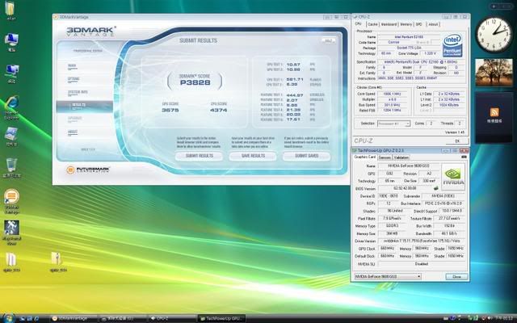
Task: Click the SAVE RESULTS button
Action: [x=253, y=156]
